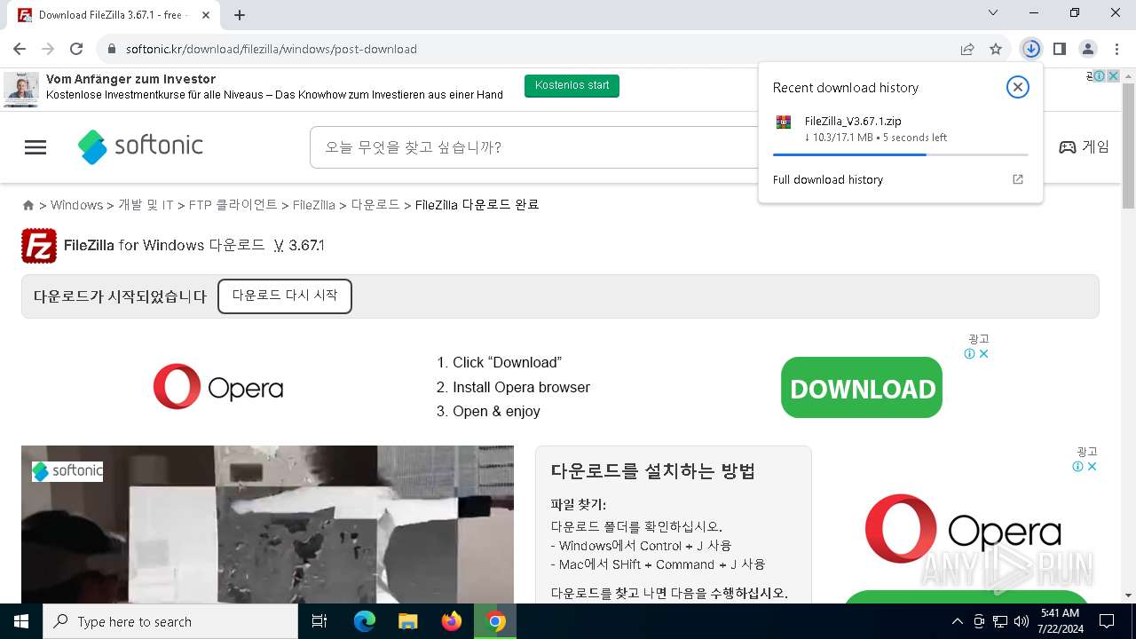Open Chrome profile avatar

point(1088,49)
